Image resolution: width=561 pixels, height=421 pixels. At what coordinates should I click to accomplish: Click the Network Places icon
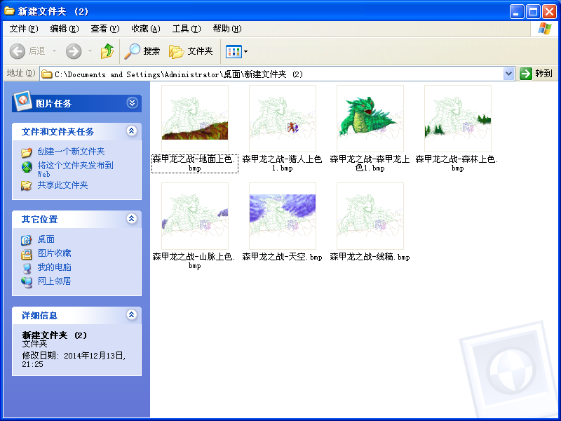point(27,282)
